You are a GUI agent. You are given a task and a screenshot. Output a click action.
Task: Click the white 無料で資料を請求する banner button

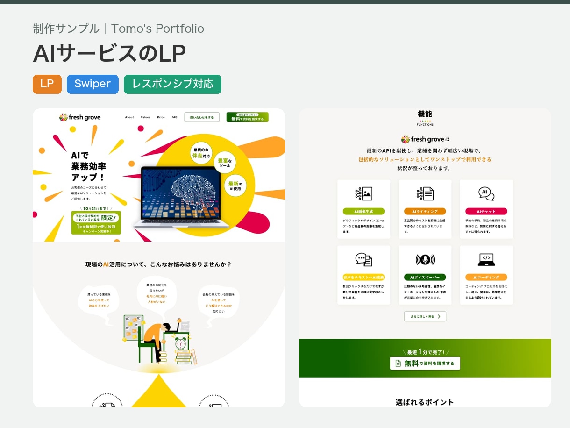point(425,363)
